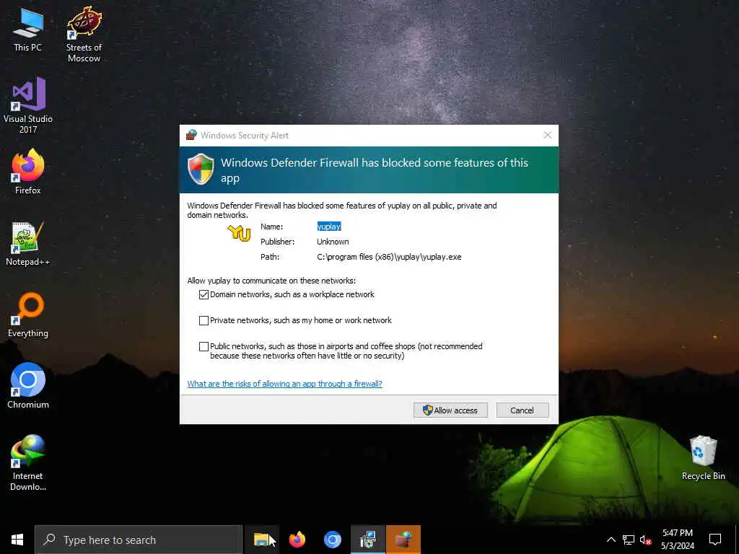Enable the Private networks checkbox
This screenshot has width=739, height=554.
[204, 321]
